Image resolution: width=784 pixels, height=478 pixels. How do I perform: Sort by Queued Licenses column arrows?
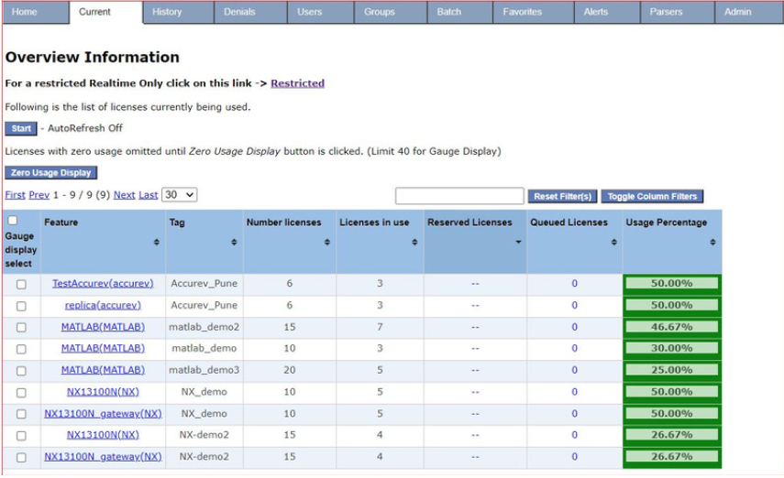click(x=613, y=243)
